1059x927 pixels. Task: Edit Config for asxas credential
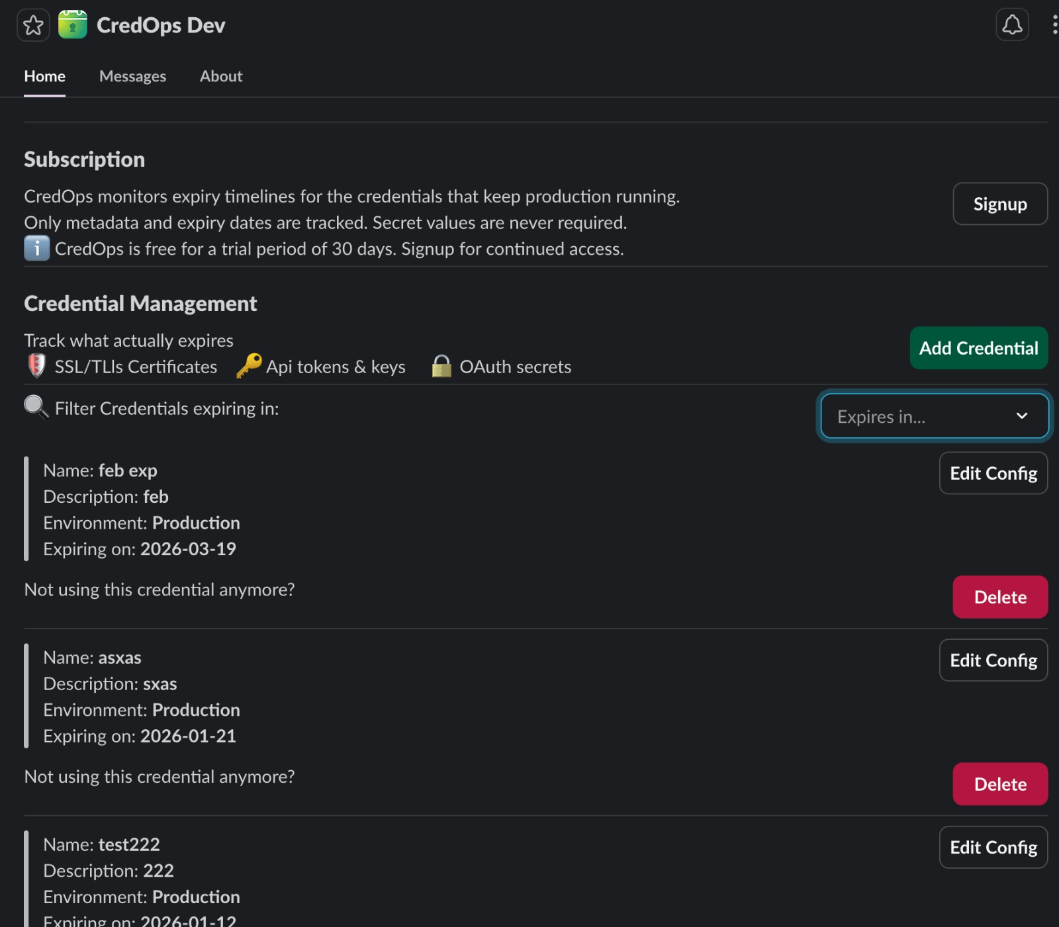(x=993, y=660)
